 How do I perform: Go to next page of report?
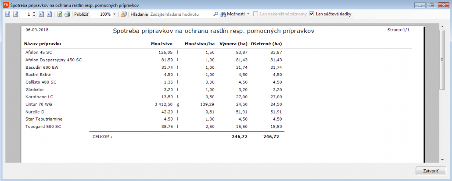point(41,14)
